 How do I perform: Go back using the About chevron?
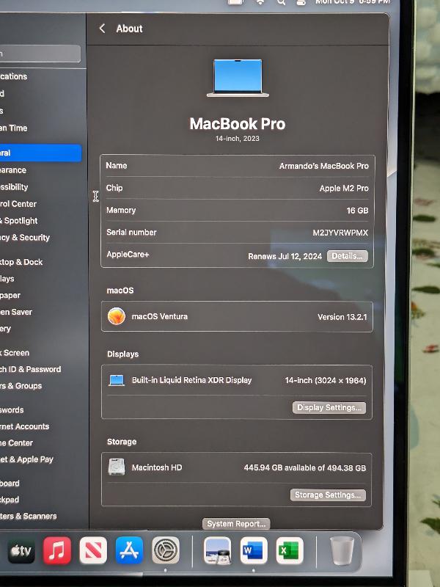[x=102, y=29]
